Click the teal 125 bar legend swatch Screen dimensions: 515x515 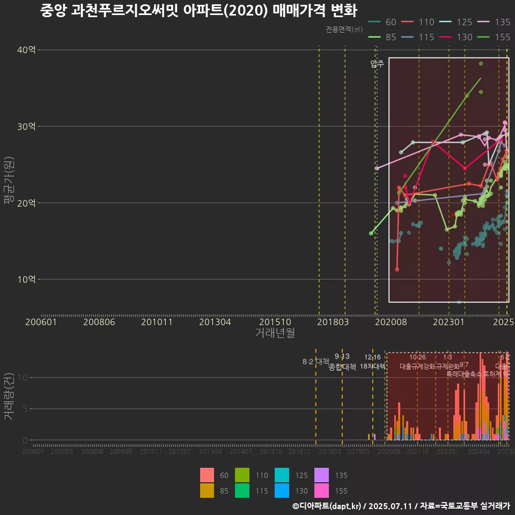(x=282, y=475)
